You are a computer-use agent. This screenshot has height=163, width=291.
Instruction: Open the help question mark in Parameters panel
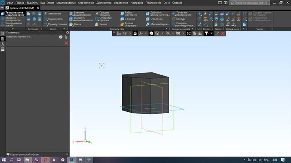[x=60, y=37]
